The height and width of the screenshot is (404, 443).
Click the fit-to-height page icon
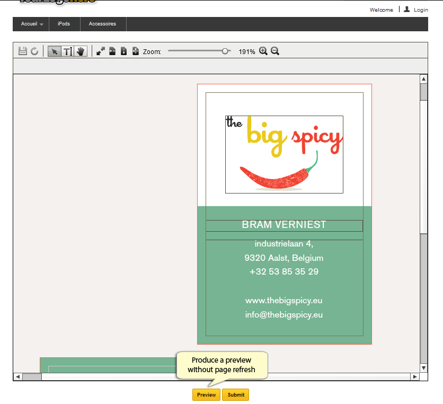pyautogui.click(x=124, y=51)
